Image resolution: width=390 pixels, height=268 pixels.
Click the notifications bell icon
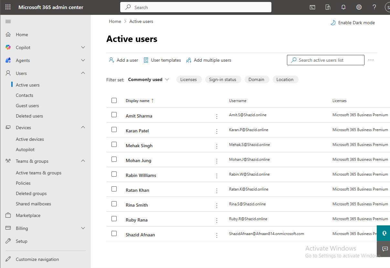[x=343, y=7]
